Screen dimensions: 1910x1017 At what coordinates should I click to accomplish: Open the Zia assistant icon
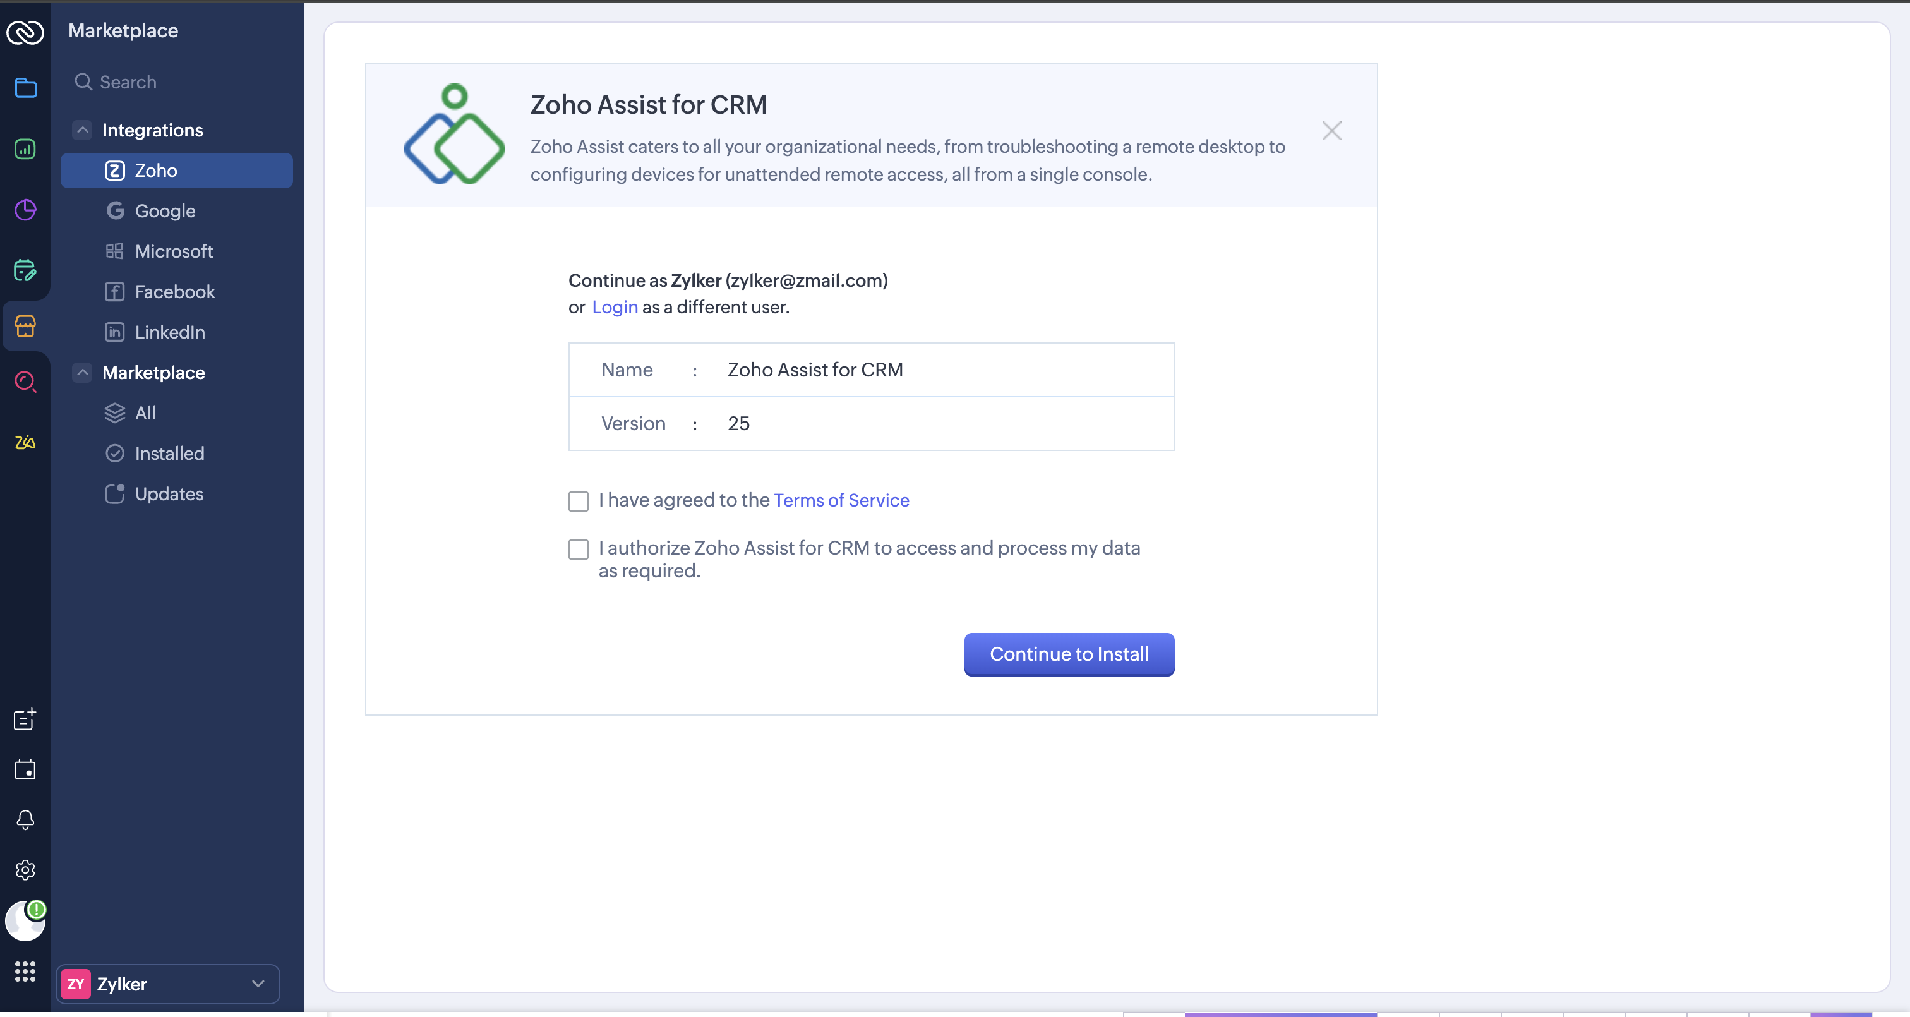click(x=25, y=443)
